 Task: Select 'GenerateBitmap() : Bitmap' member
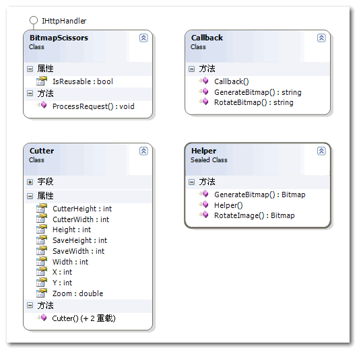[260, 195]
